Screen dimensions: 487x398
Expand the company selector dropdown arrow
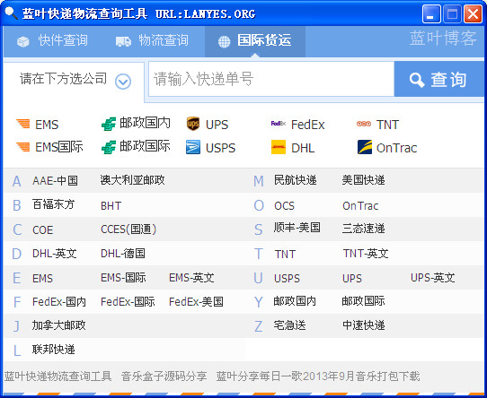[123, 82]
